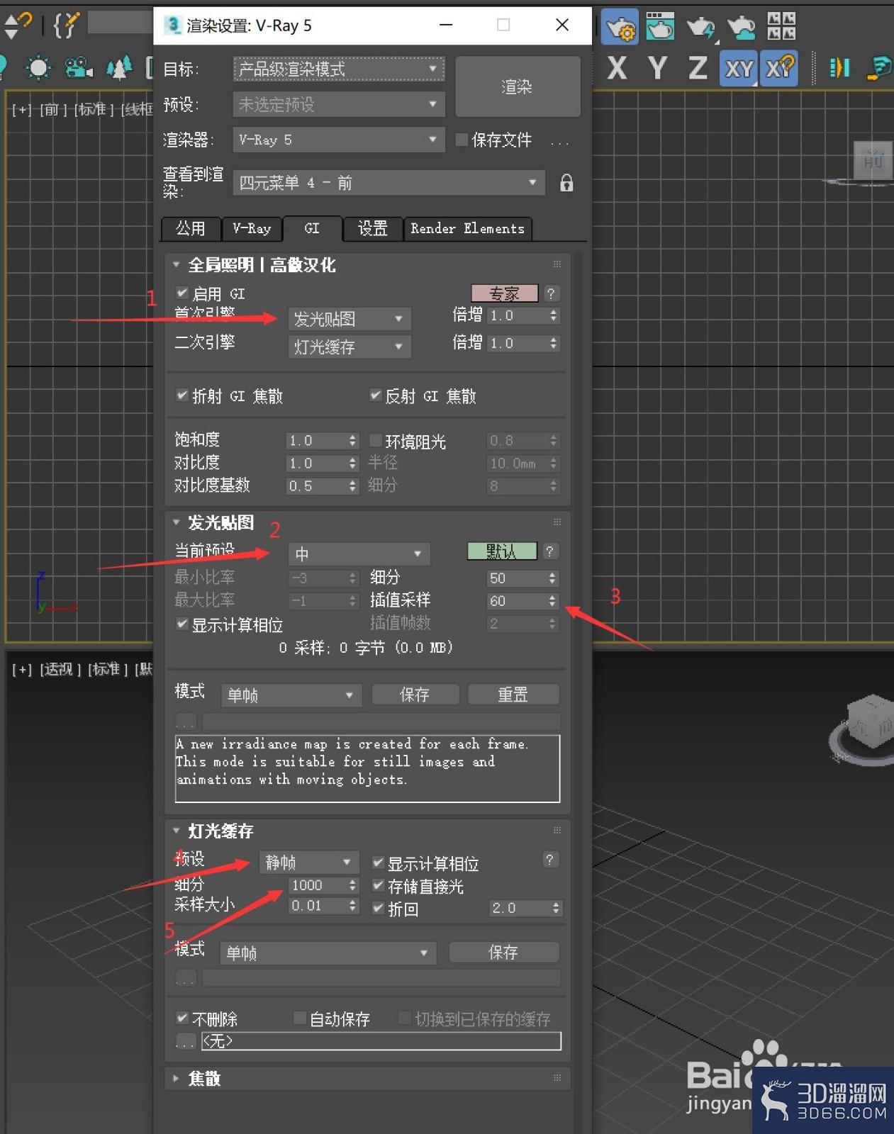
Task: Open 目标 产品级渲染模式 dropdown
Action: (339, 69)
